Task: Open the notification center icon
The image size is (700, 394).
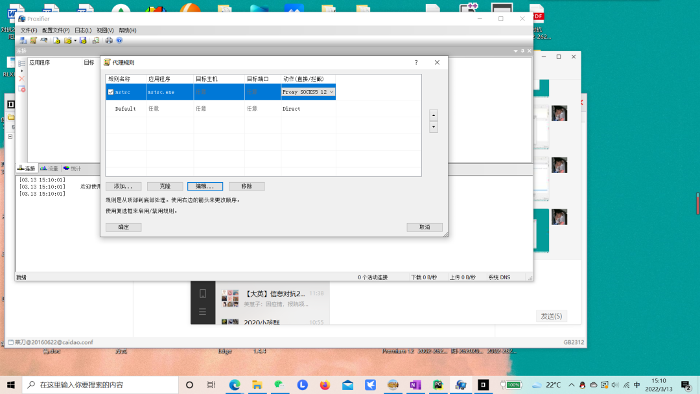Action: 686,385
